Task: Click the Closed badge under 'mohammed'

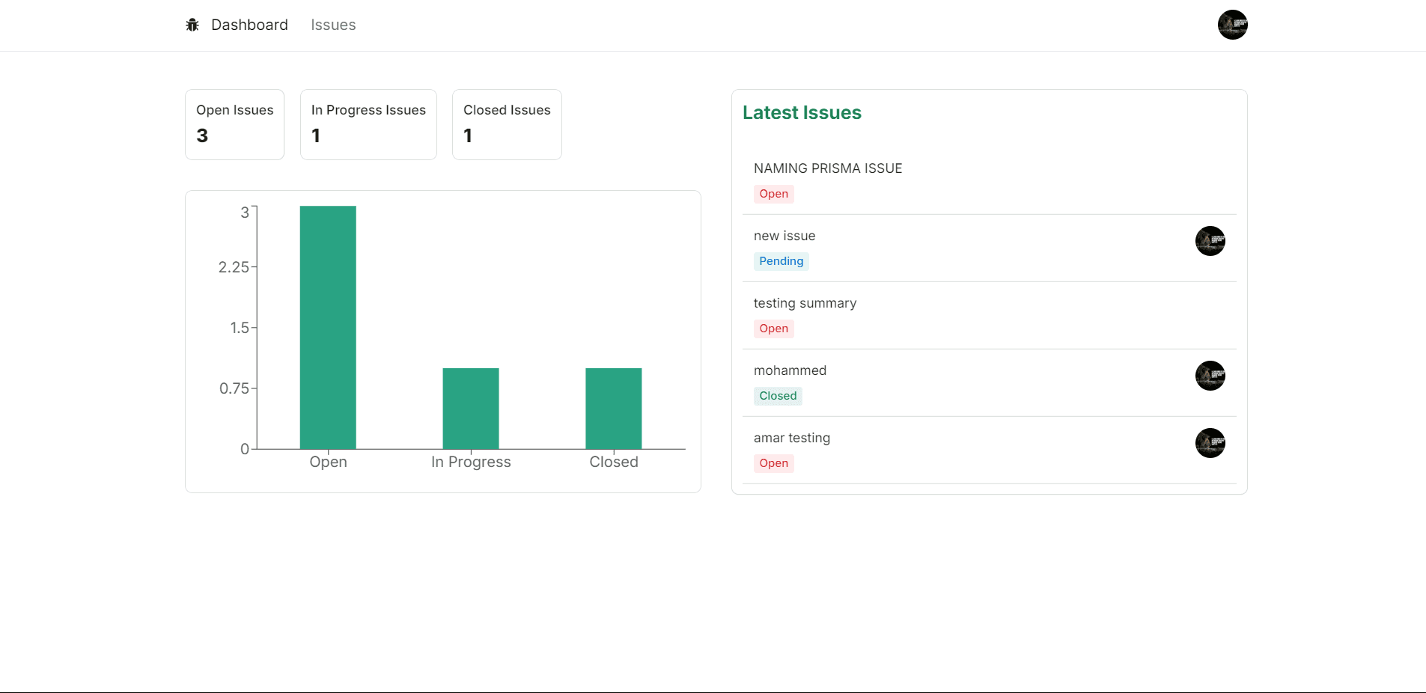Action: click(x=778, y=396)
